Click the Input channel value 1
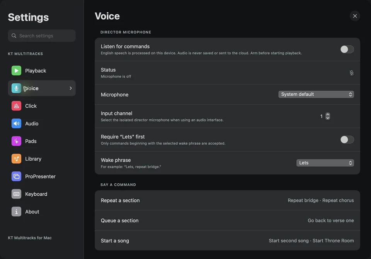The height and width of the screenshot is (259, 371). pyautogui.click(x=321, y=116)
